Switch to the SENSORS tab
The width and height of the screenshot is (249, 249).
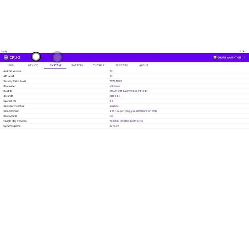pyautogui.click(x=121, y=65)
